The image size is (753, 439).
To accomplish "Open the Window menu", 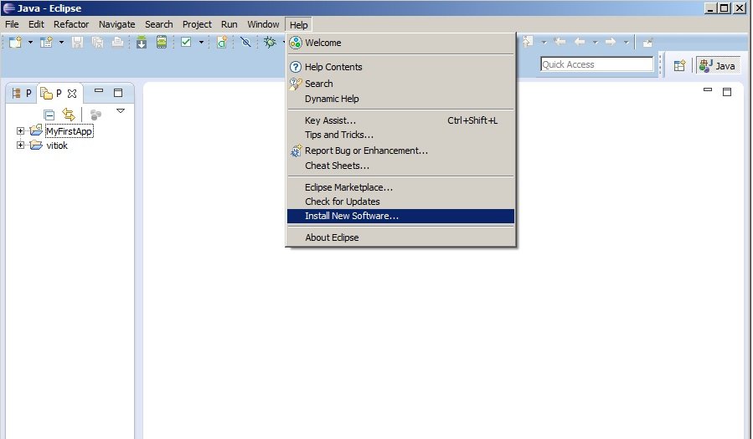I will click(x=263, y=24).
